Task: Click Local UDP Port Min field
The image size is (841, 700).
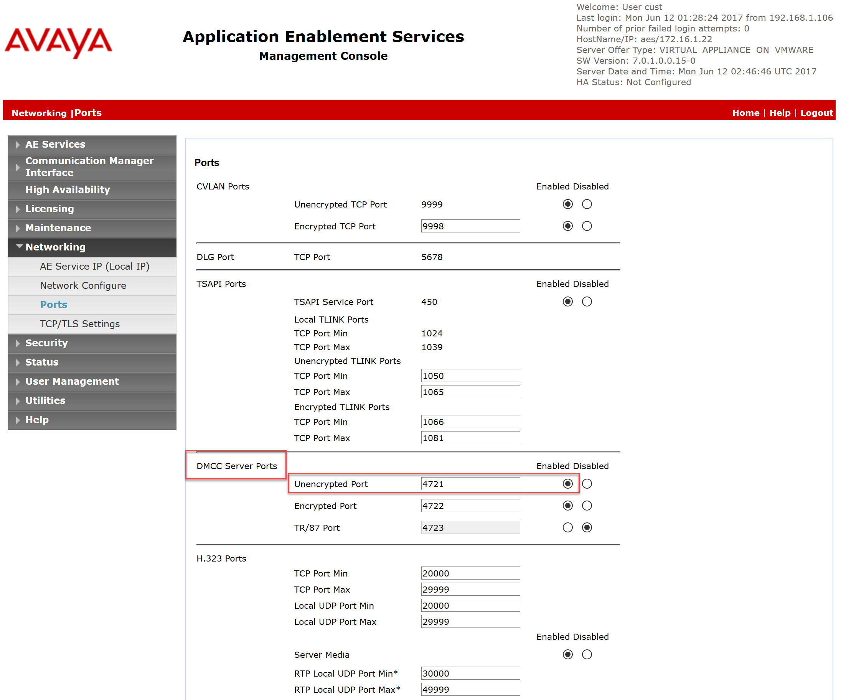Action: coord(470,606)
